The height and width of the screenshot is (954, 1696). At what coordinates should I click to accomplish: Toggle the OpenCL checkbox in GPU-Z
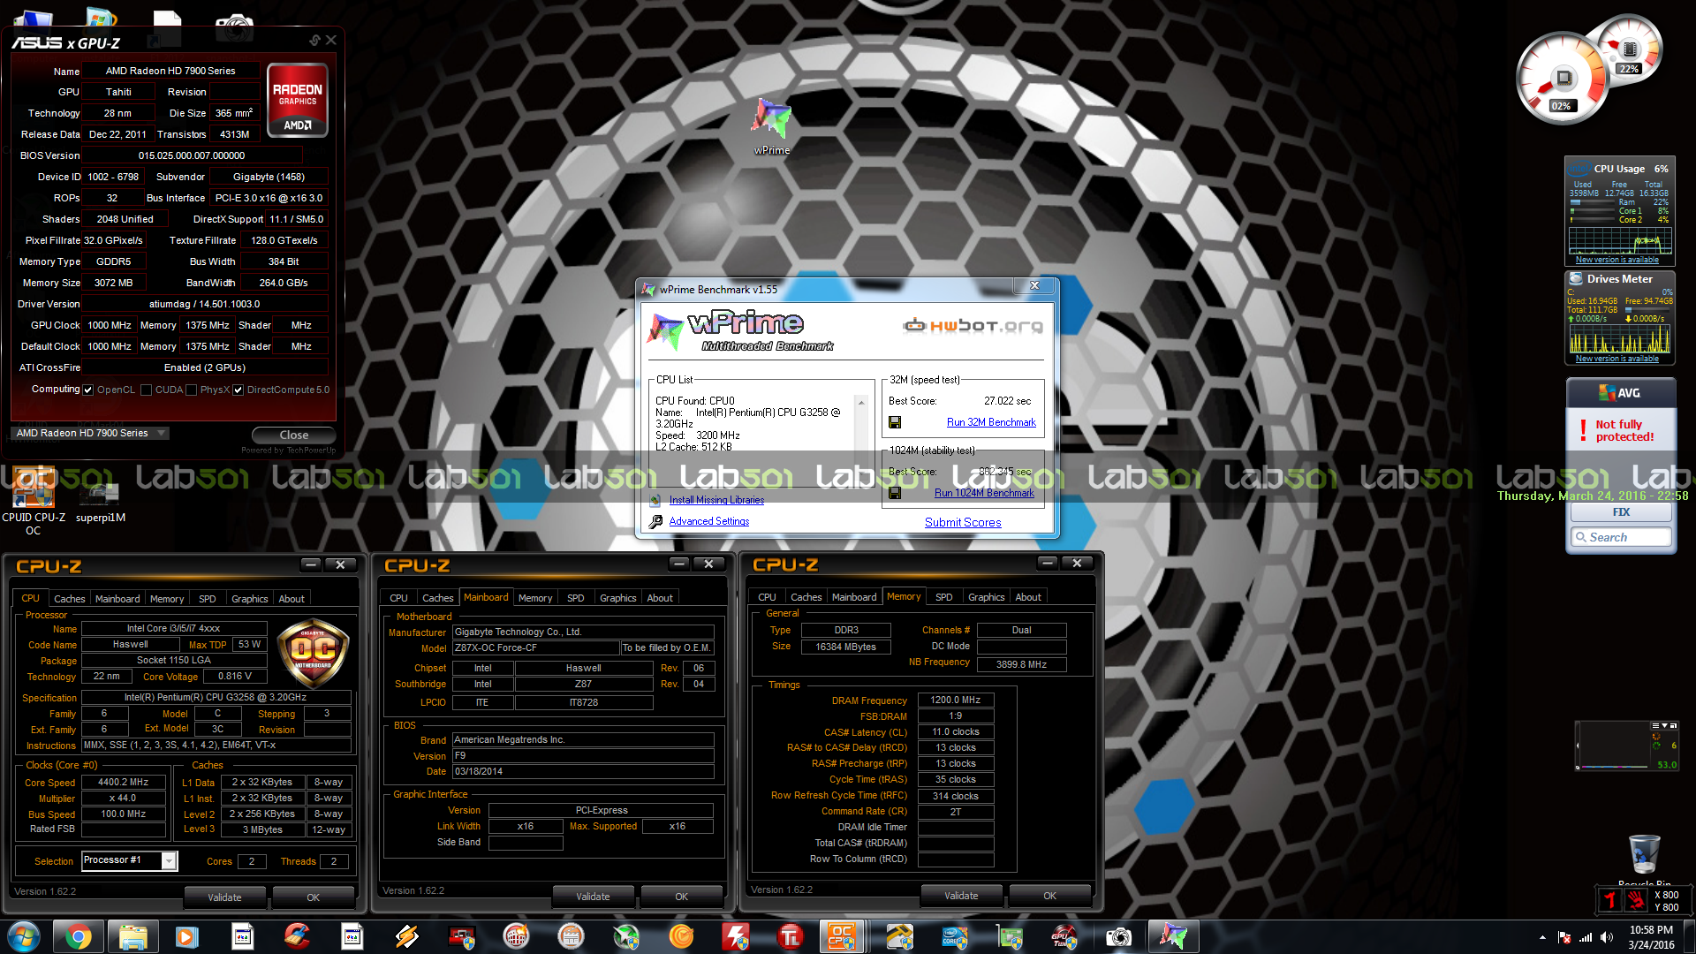pyautogui.click(x=88, y=390)
